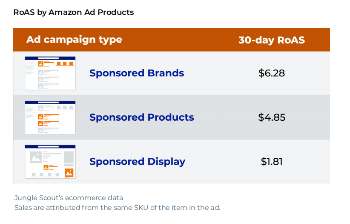Click the $1.81 RoAS value
This screenshot has width=350, height=224.
click(x=272, y=162)
